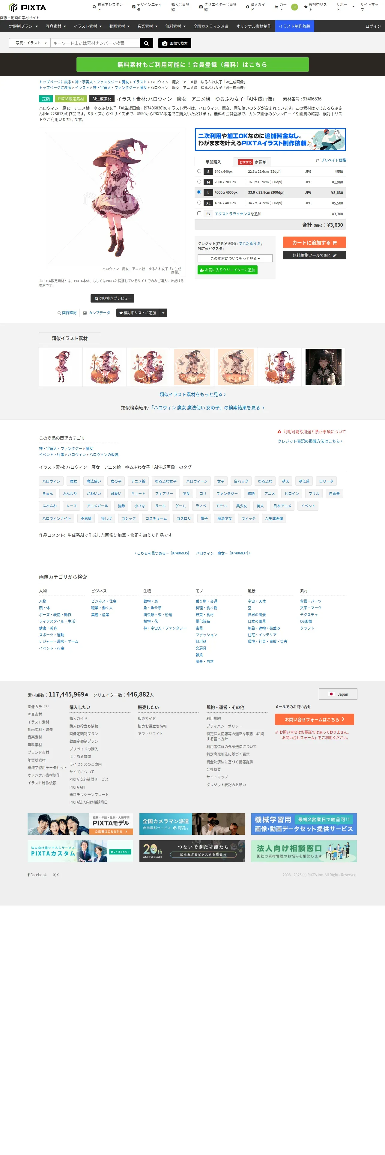This screenshot has width=385, height=1155.
Task: Click the PIXTA限定素材 badge
Action: tap(71, 99)
